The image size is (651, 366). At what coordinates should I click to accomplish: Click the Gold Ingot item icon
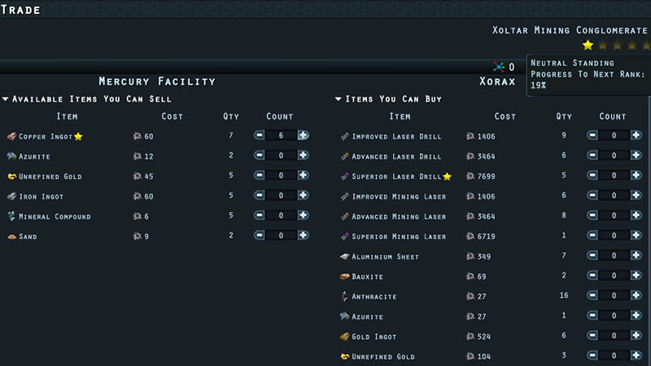(x=345, y=337)
